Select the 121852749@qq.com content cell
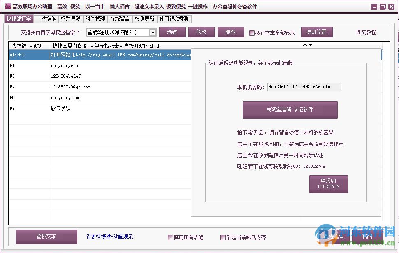The height and width of the screenshot is (253, 399). [x=121, y=87]
